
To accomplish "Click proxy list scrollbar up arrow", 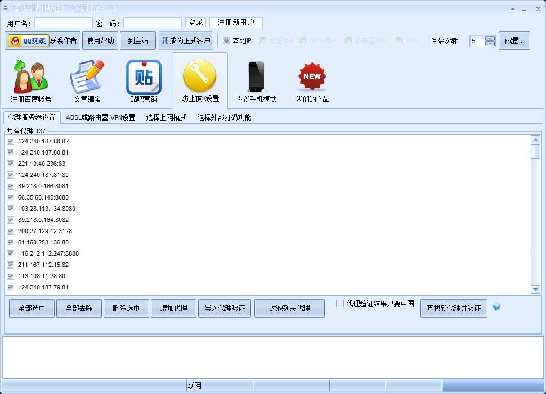I will tap(535, 140).
